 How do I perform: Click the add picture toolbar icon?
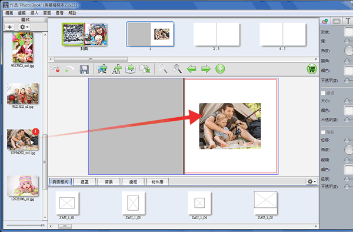click(102, 69)
